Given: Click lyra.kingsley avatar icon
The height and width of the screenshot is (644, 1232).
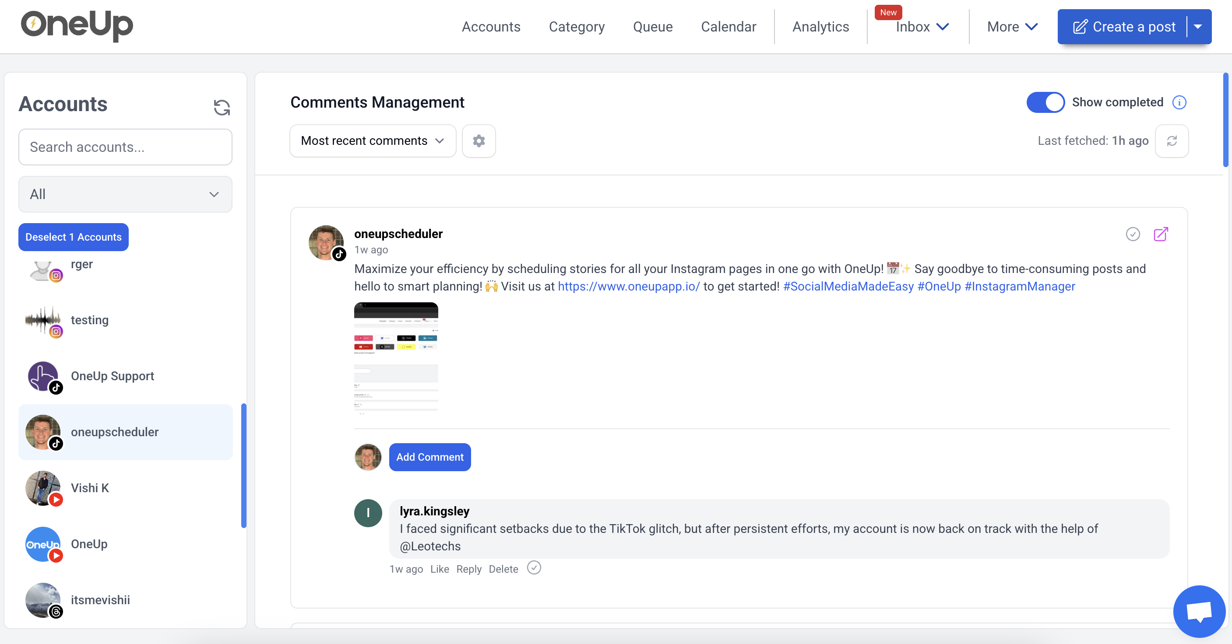Looking at the screenshot, I should (368, 513).
